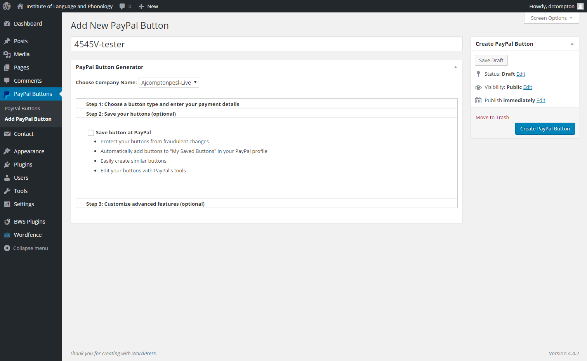Open the WordPress footer link
The image size is (587, 361).
tap(144, 353)
